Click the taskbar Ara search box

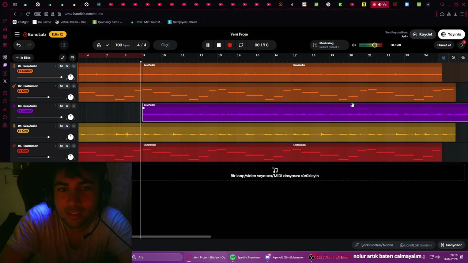point(157,257)
